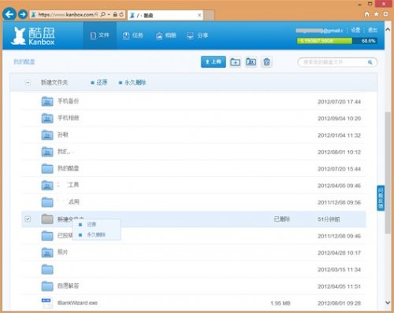
Task: Switch to the 分享 navigation tab
Action: pyautogui.click(x=198, y=35)
